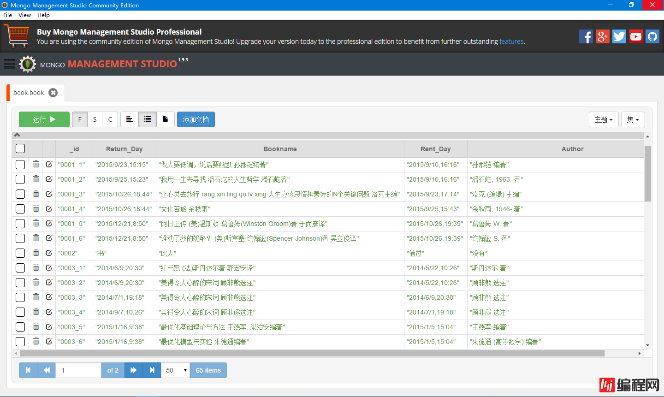This screenshot has width=664, height=397.
Task: Close the book.book tab
Action: 53,93
